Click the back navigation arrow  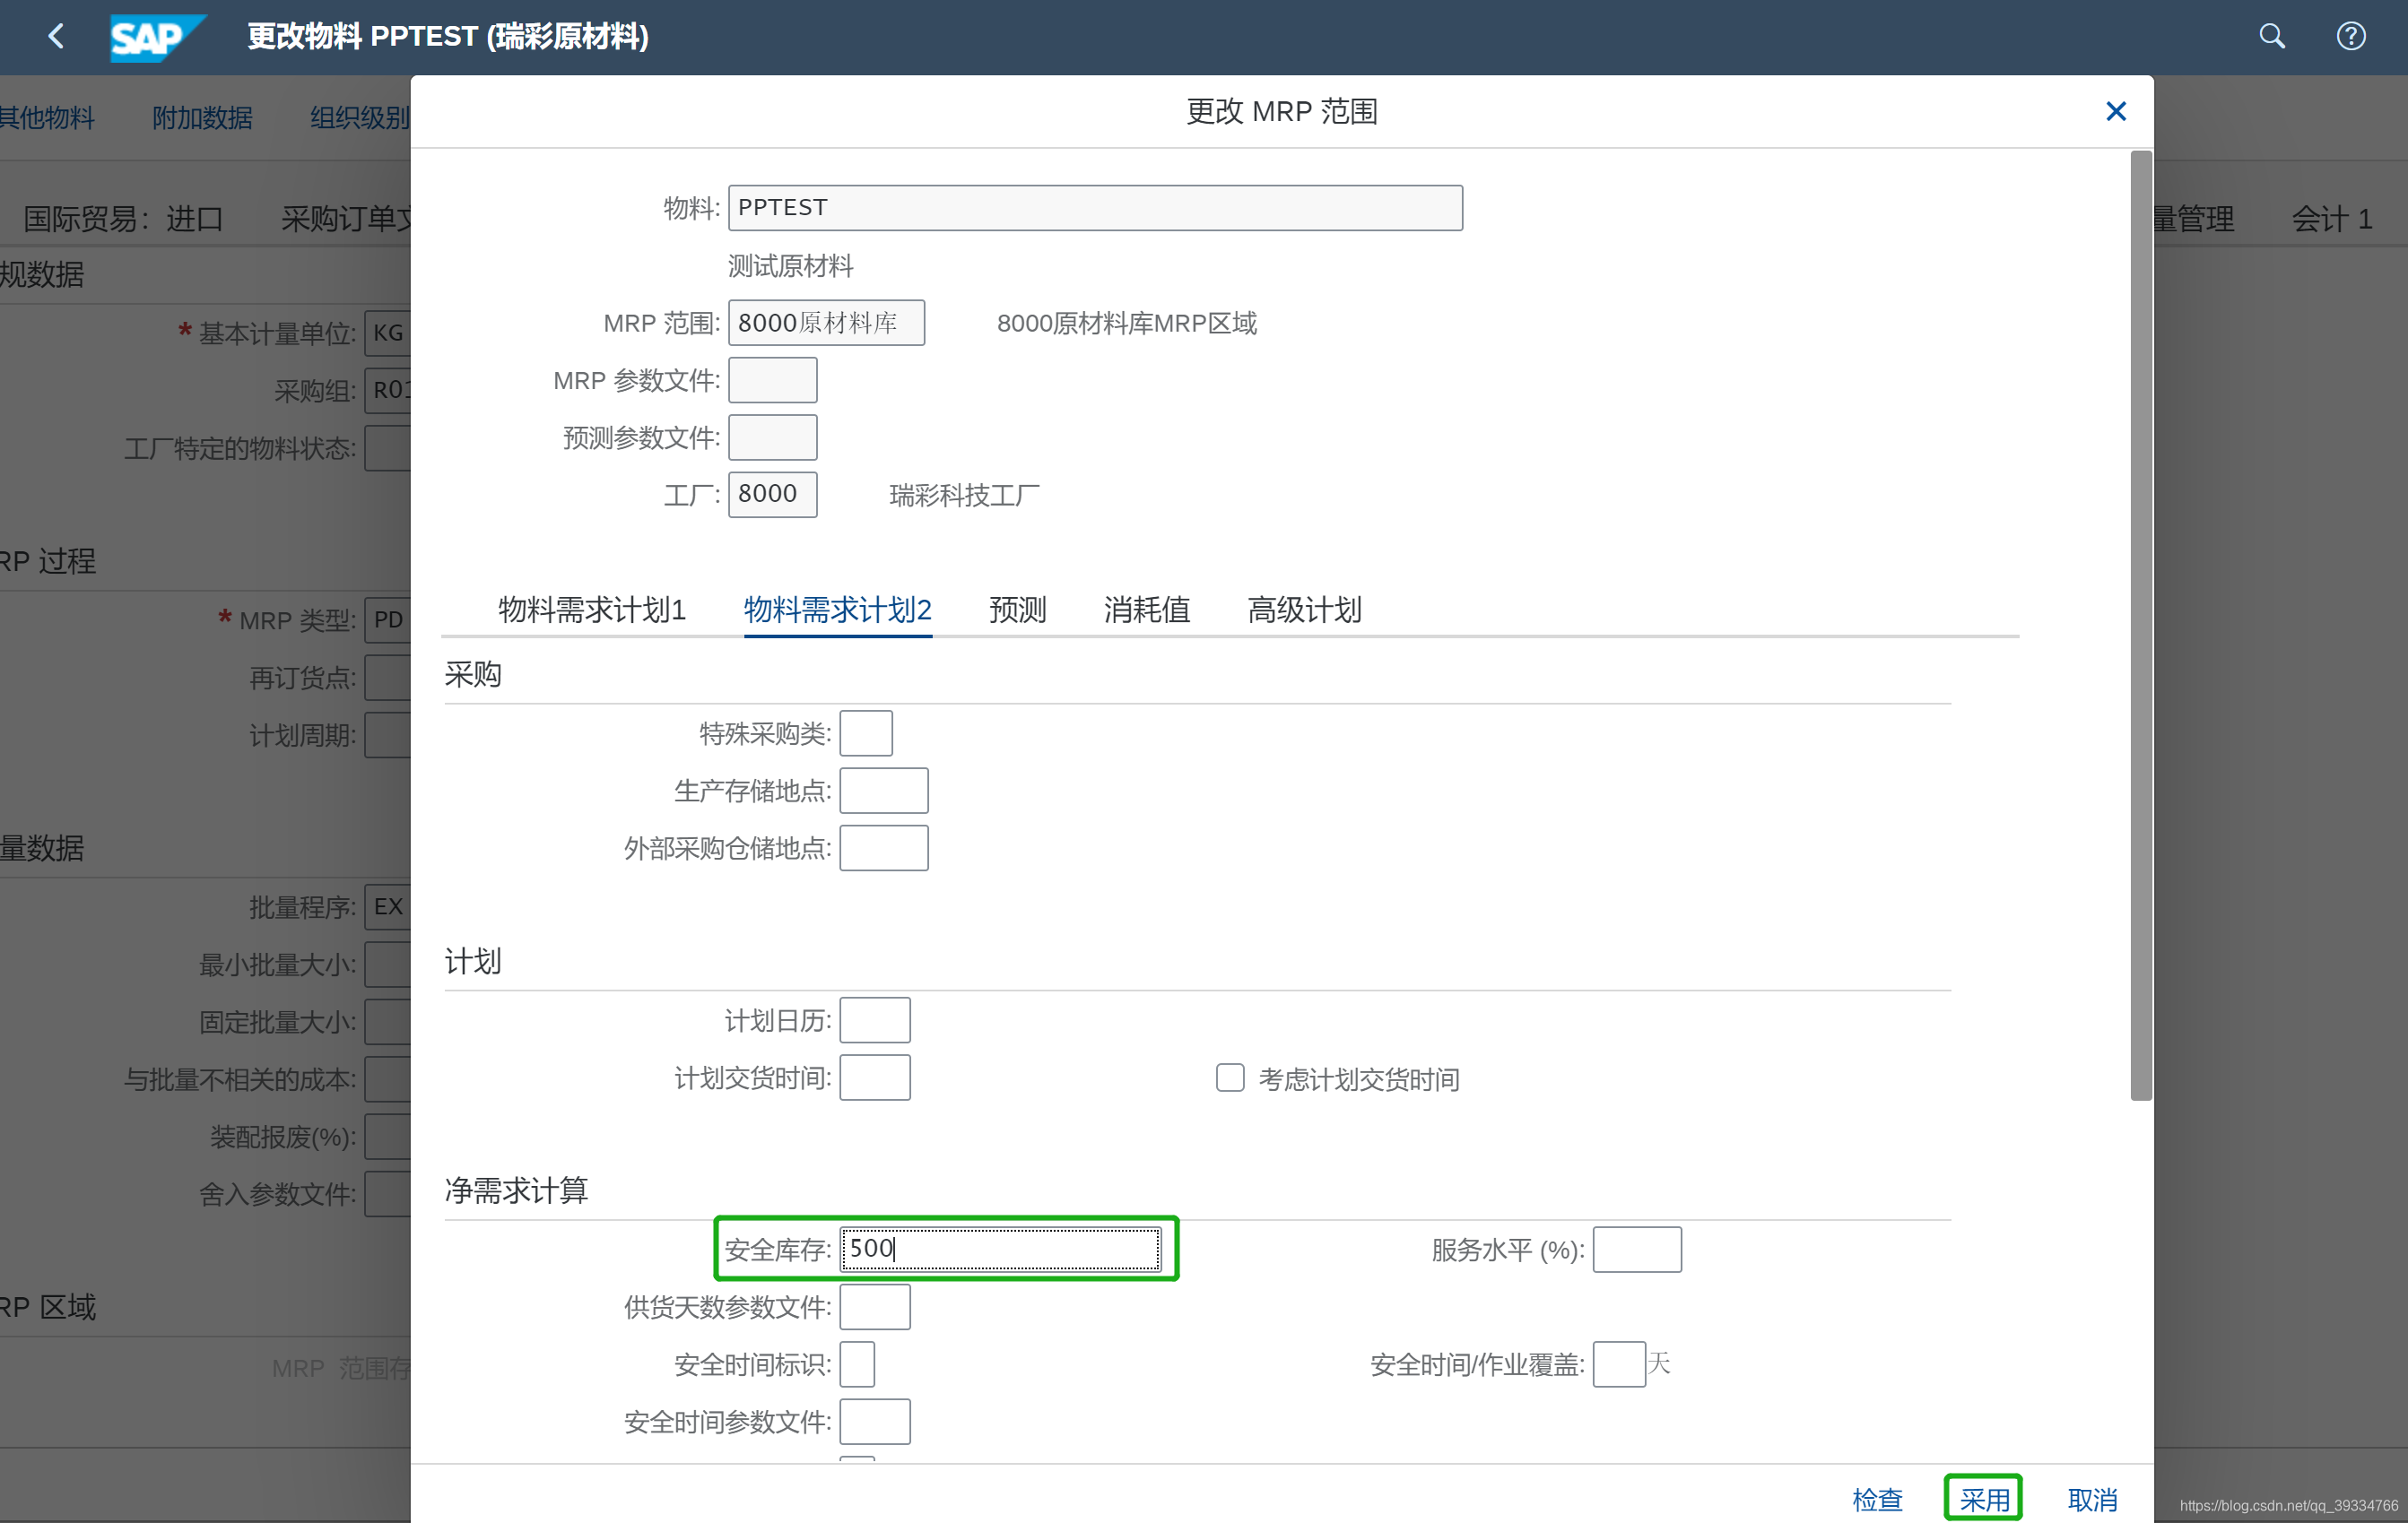coord(55,36)
